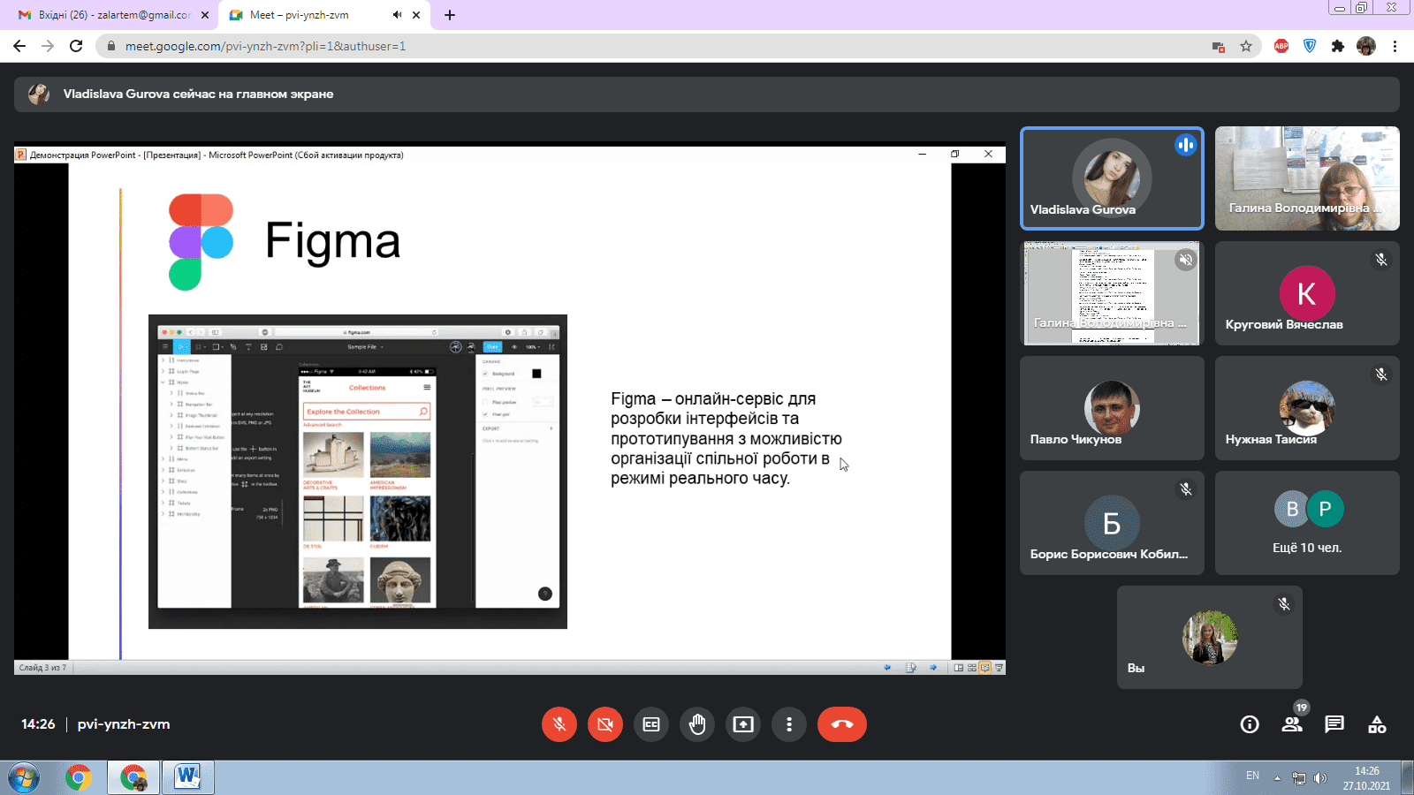Reload the Meet page

[76, 46]
